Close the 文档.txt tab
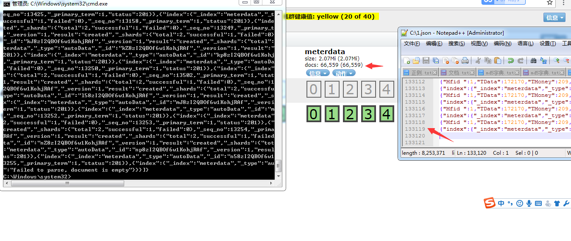Viewport: 571px width, 241px height. click(x=473, y=73)
